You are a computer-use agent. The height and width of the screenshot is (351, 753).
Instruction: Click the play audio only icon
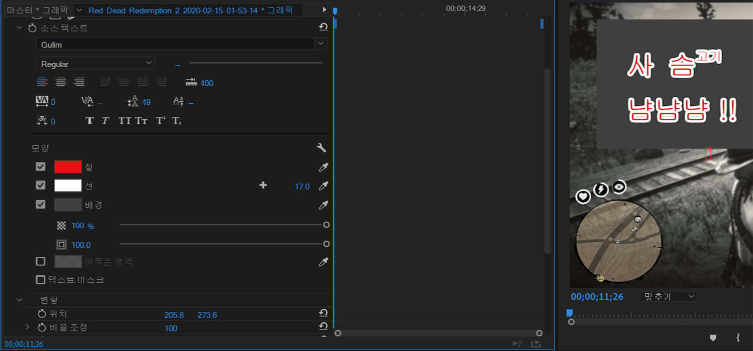(518, 343)
